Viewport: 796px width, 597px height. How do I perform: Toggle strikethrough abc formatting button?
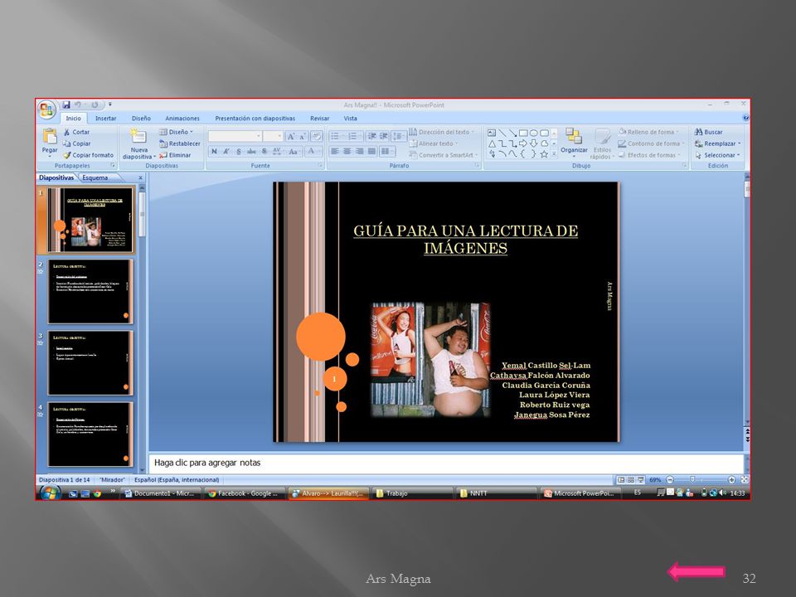[251, 151]
